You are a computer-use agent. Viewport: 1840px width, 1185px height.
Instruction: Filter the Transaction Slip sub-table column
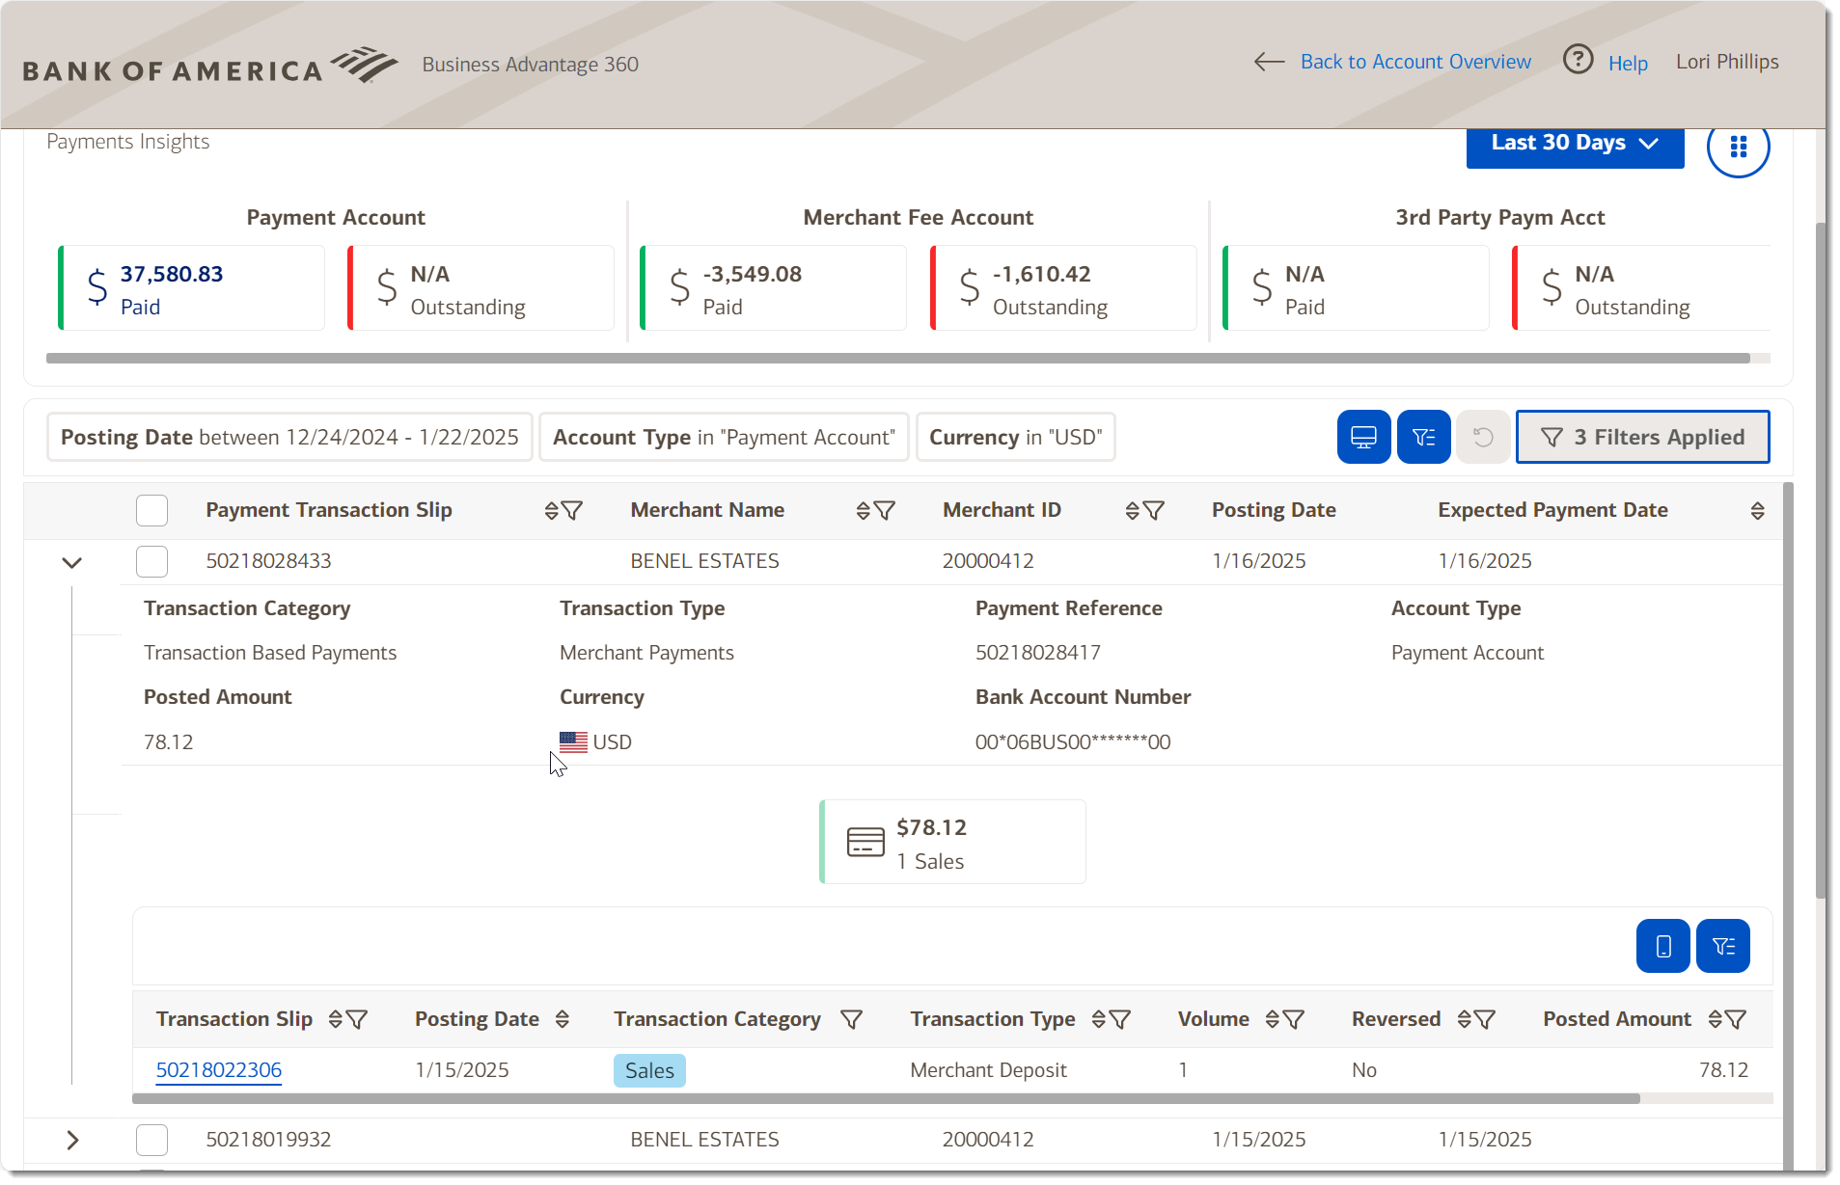(357, 1019)
